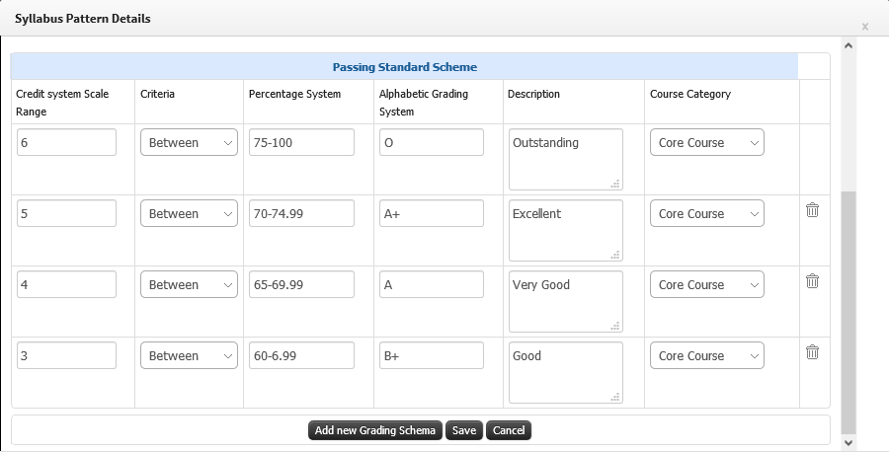
Task: Cancel the syllabus pattern changes
Action: pos(509,430)
